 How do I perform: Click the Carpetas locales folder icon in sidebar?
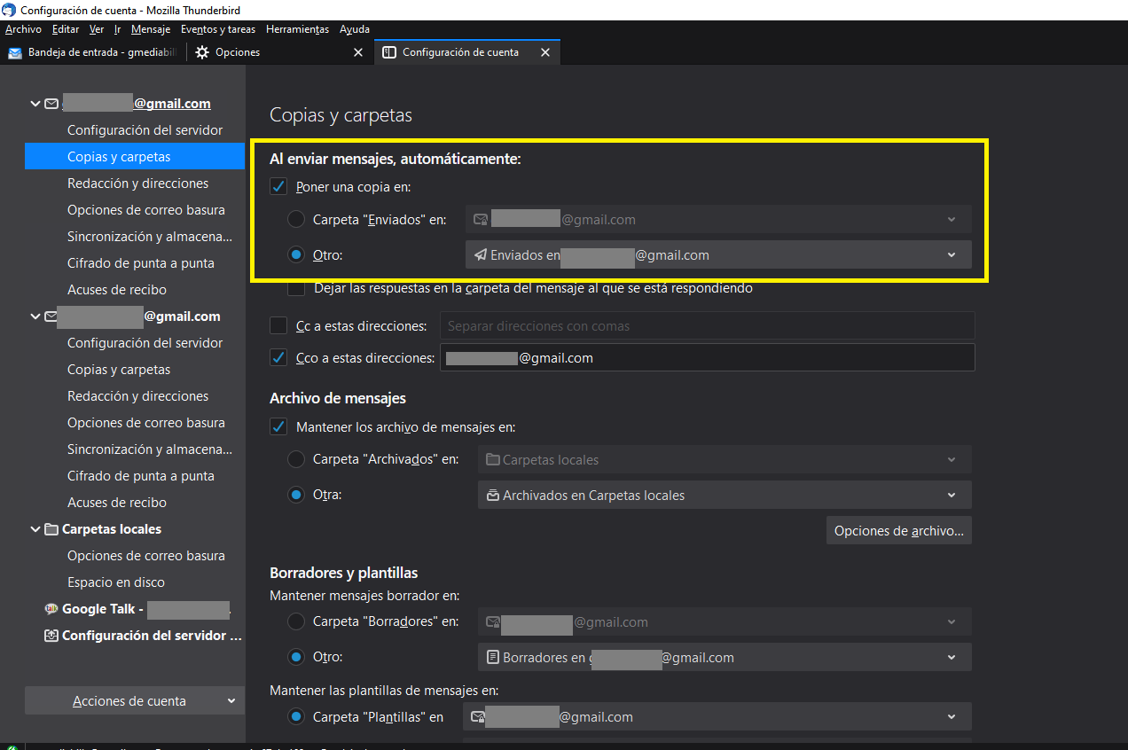coord(51,529)
